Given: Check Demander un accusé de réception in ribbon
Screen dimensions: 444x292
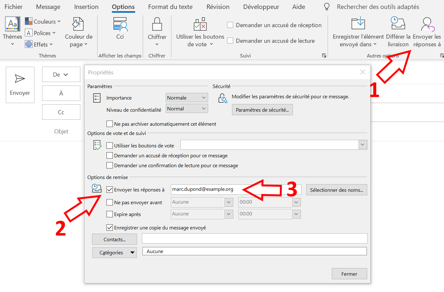Looking at the screenshot, I should [230, 25].
